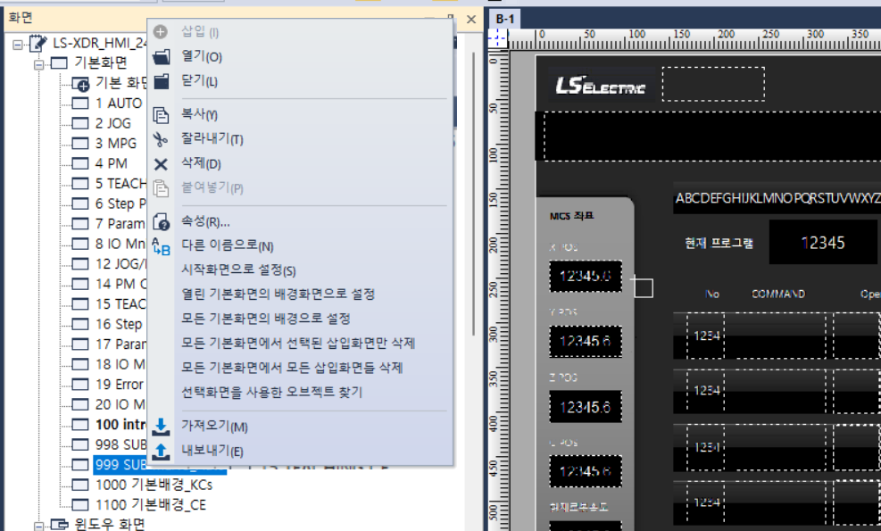Select 모든 기본화면에서 선택된 삽입화면만 삭제
Viewport: 881px width, 531px height.
tap(298, 344)
